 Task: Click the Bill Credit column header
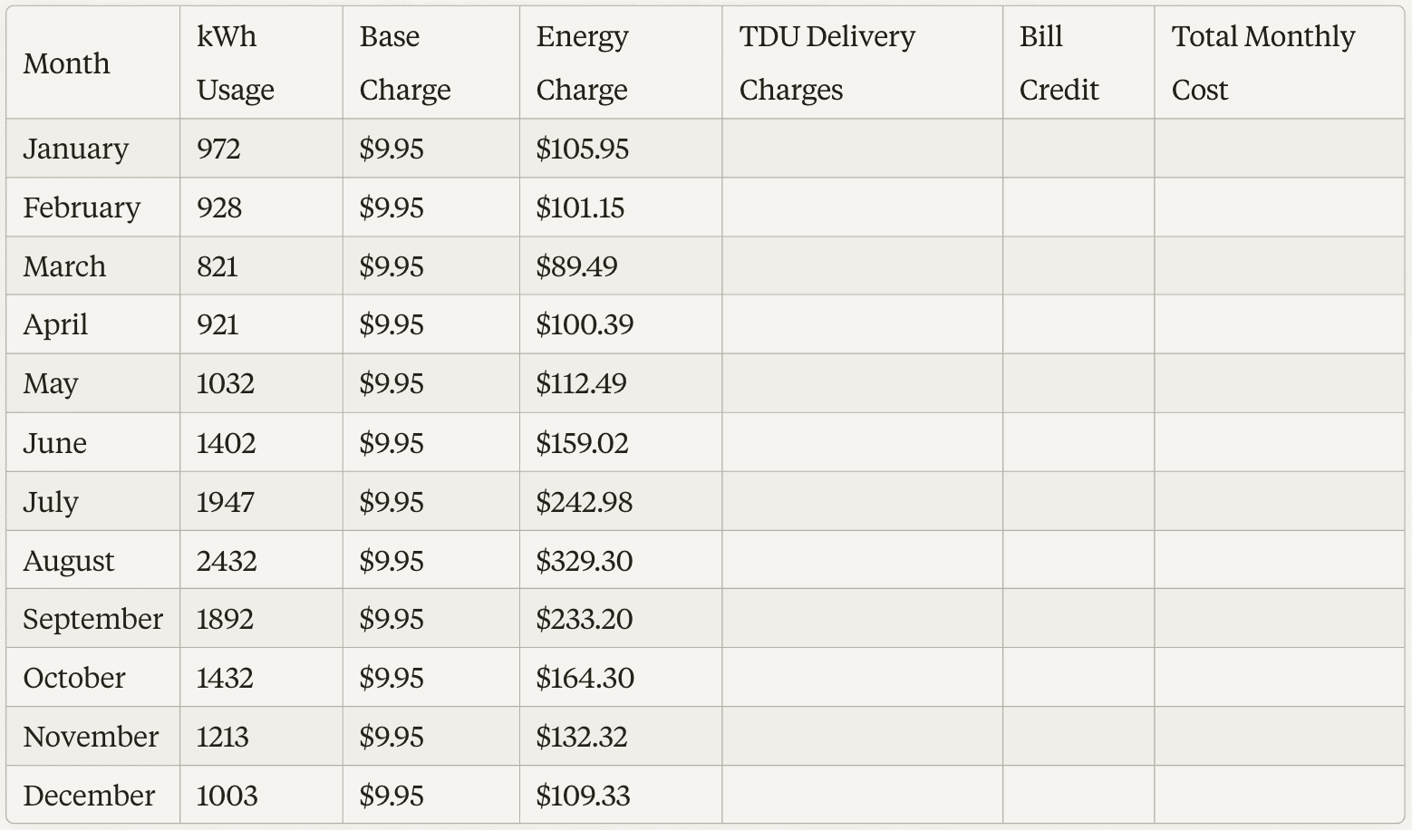tap(1059, 63)
